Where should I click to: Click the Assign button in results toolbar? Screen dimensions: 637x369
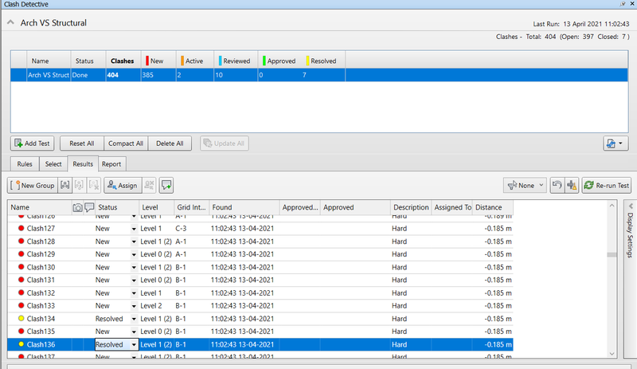[x=121, y=185]
